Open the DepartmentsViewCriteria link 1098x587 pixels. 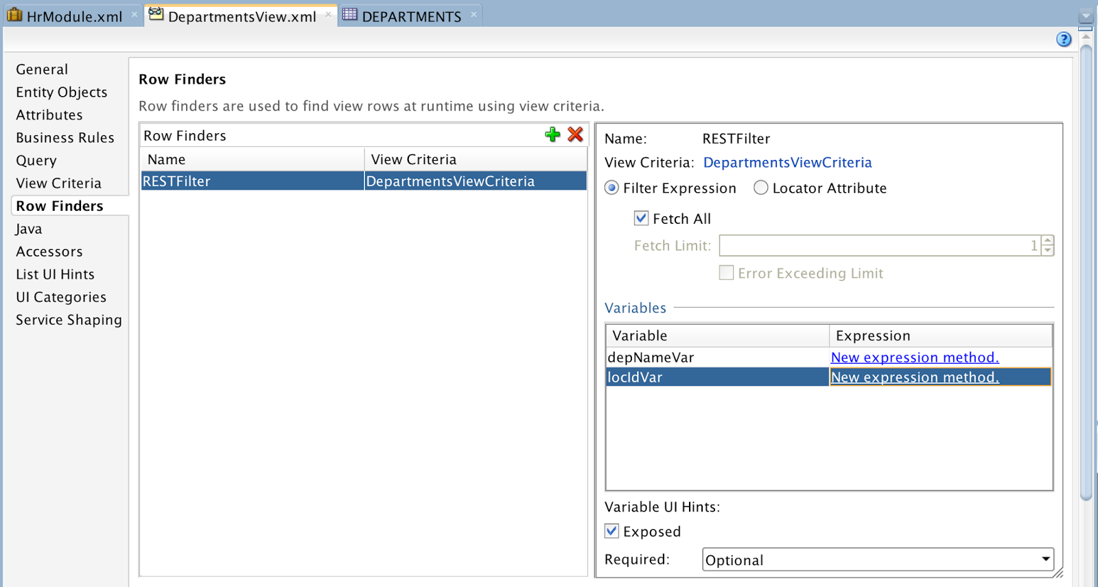(x=787, y=163)
